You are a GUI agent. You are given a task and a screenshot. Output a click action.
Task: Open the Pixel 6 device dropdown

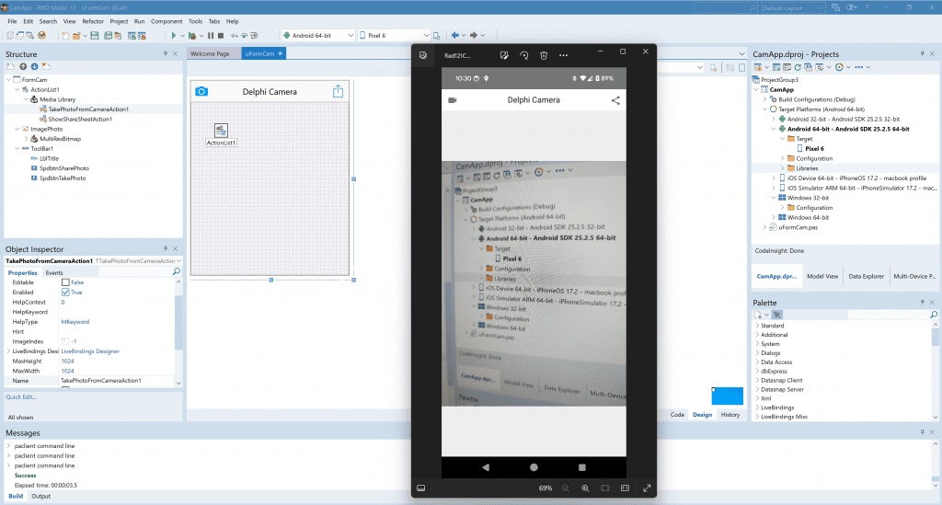tap(426, 36)
